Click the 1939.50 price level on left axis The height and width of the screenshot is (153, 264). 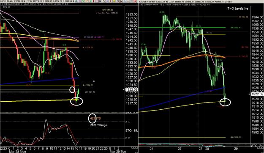point(132,48)
